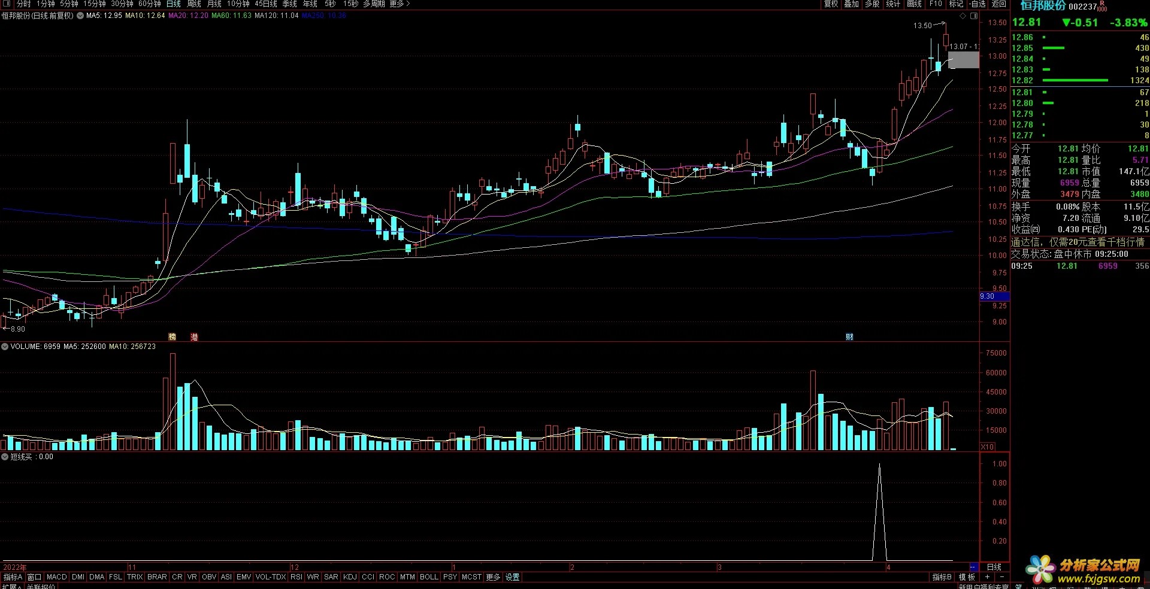
Task: Click the blue minus button left of 日线
Action: pos(973,567)
